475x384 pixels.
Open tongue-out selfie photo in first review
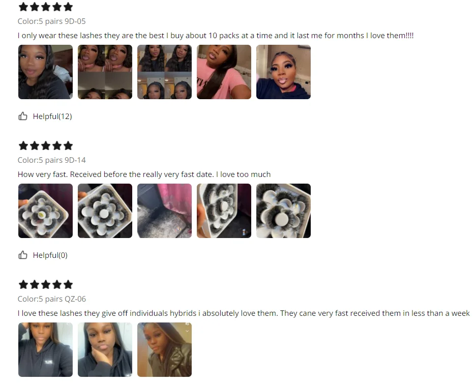(283, 72)
